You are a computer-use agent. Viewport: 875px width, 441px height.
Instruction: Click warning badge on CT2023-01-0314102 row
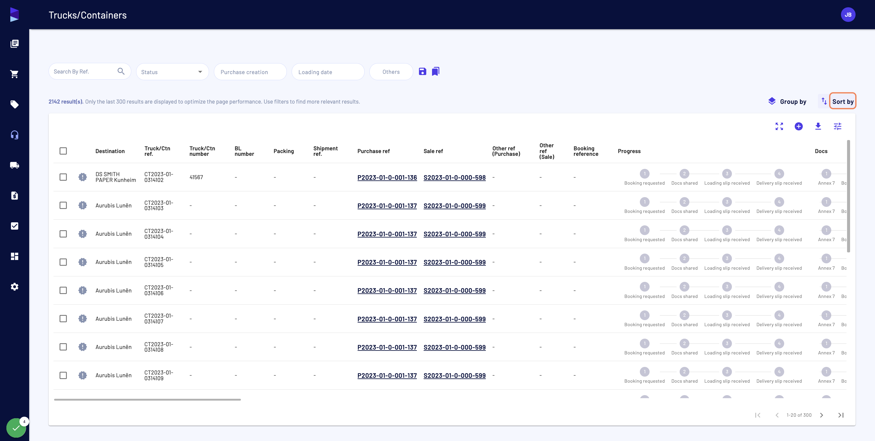pos(83,177)
